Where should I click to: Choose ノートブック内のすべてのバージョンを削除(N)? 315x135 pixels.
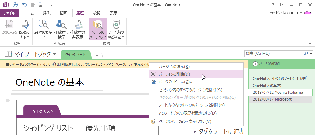(x=196, y=105)
